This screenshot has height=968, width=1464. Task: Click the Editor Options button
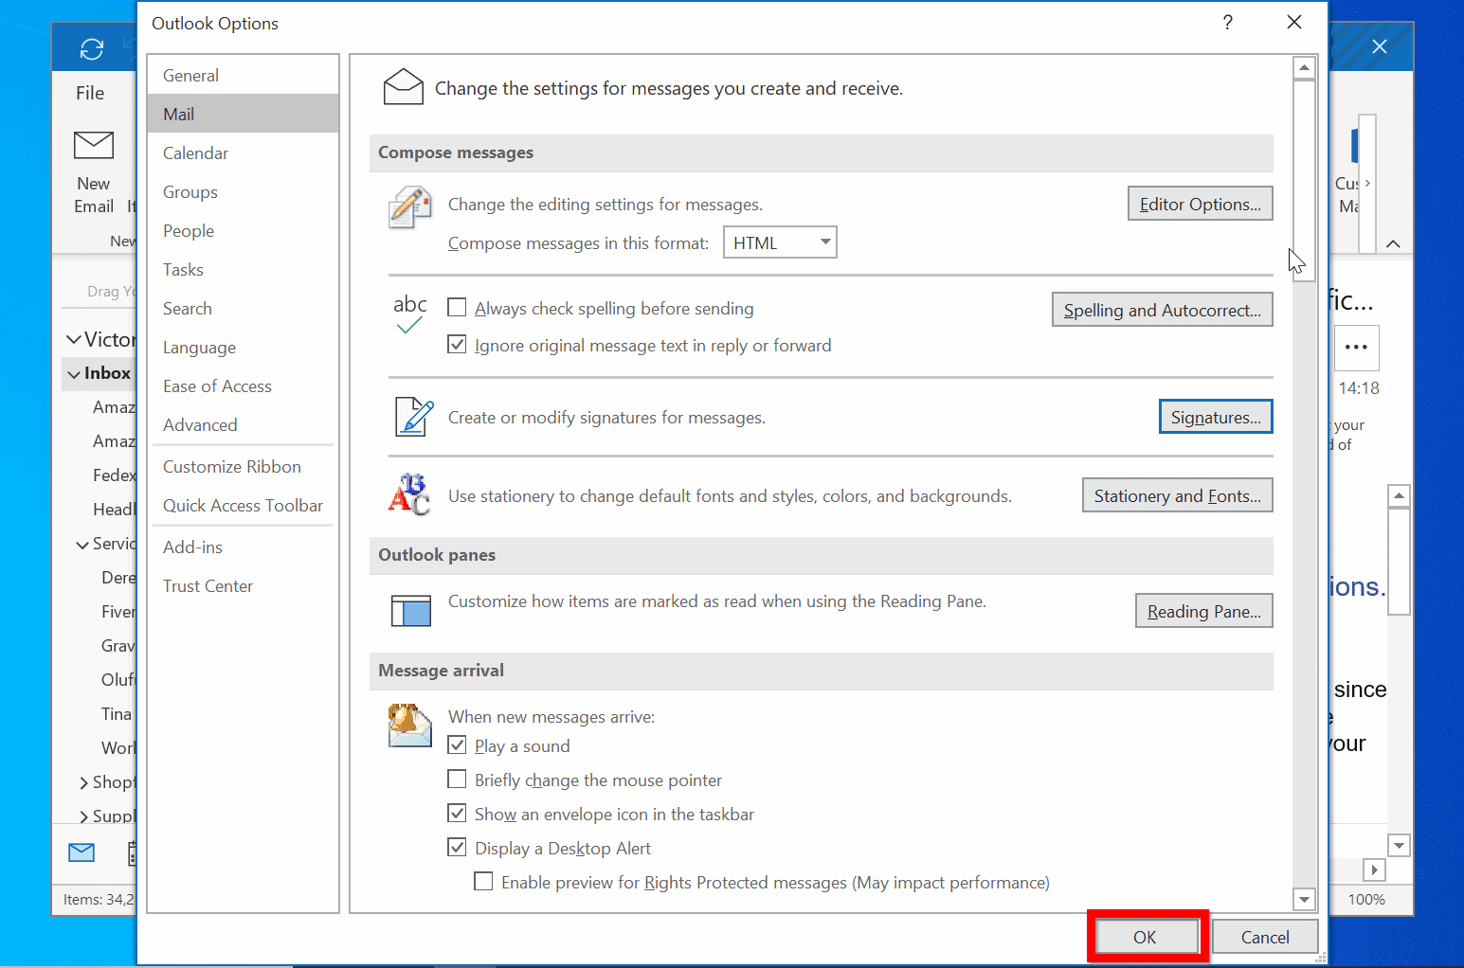1200,203
